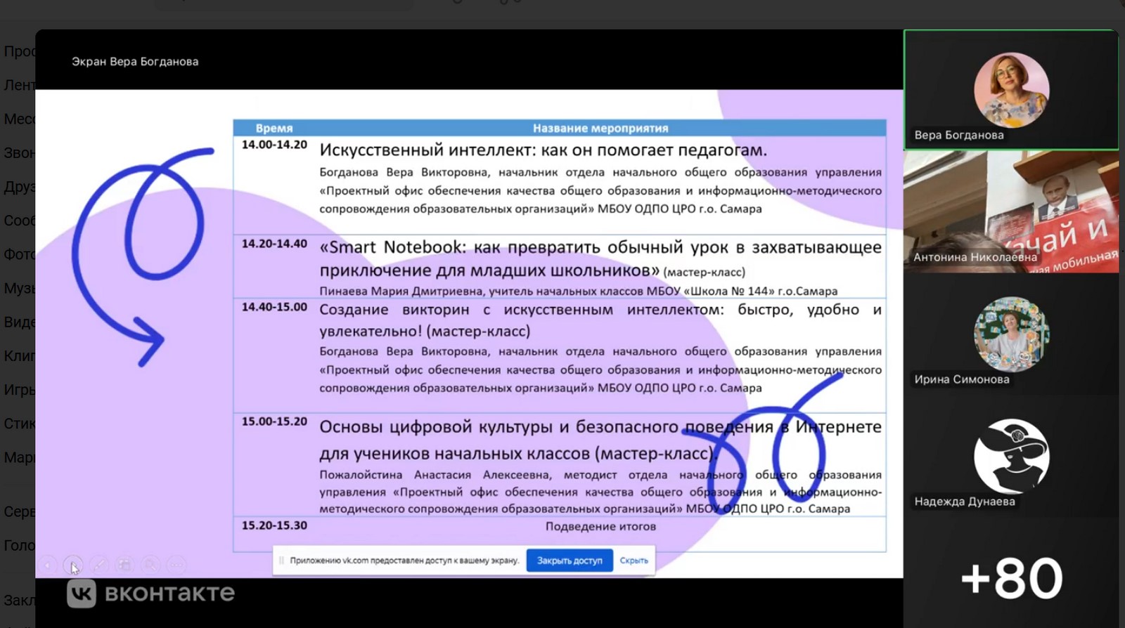
Task: Expand the +80 more participants tile
Action: (x=1010, y=578)
